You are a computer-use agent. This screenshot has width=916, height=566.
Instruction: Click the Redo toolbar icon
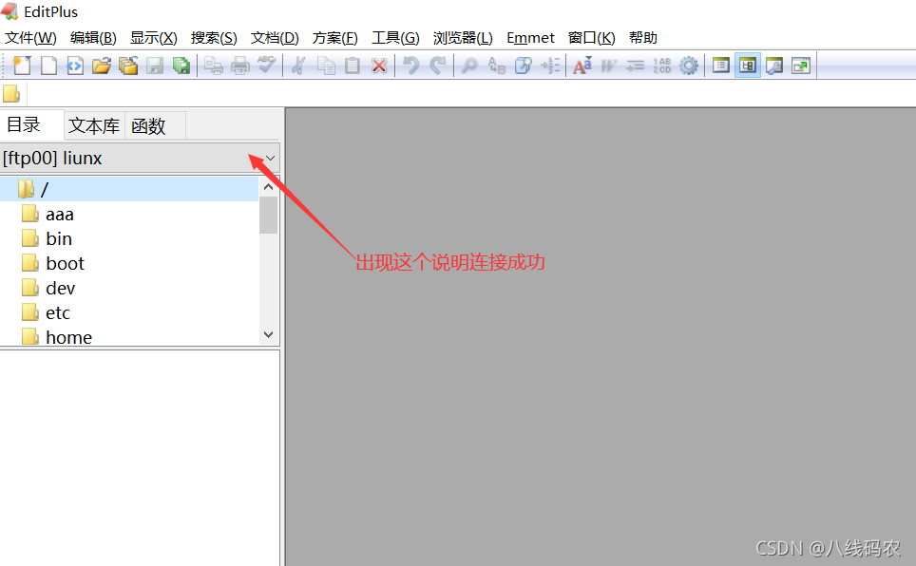coord(437,66)
